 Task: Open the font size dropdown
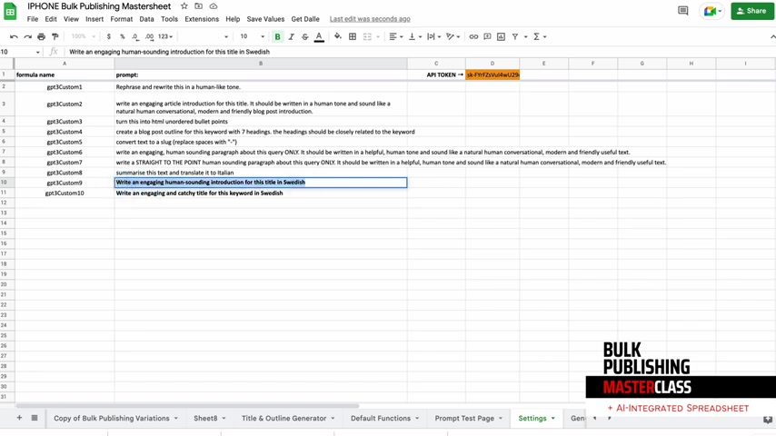252,36
